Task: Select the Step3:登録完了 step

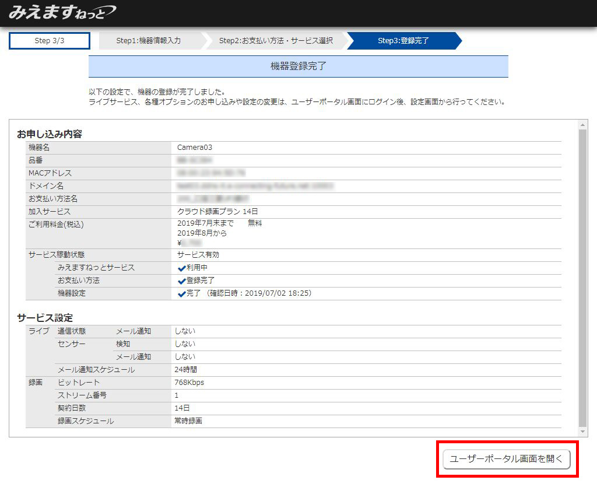Action: [x=403, y=41]
